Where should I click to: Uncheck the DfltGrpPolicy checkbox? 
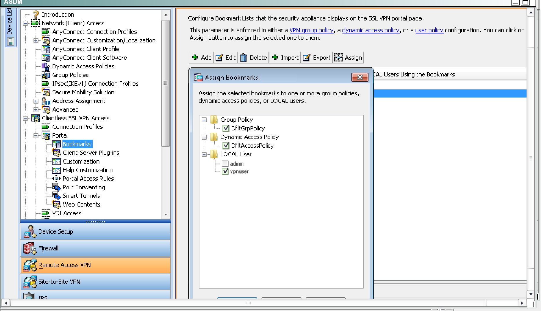[x=226, y=128]
